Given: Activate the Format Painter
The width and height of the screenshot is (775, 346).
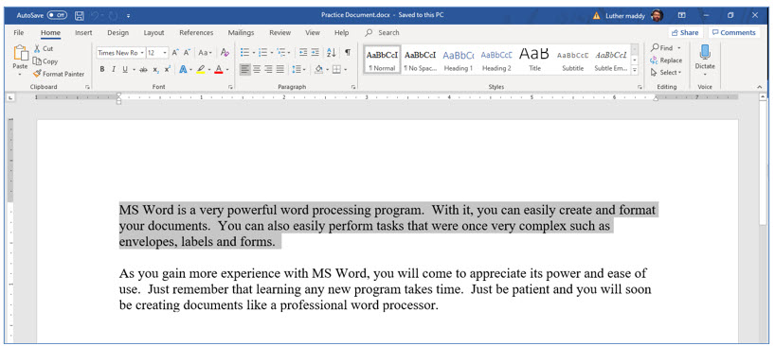Looking at the screenshot, I should (59, 74).
